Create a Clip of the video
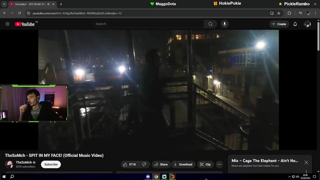The width and height of the screenshot is (320, 180). pyautogui.click(x=205, y=164)
